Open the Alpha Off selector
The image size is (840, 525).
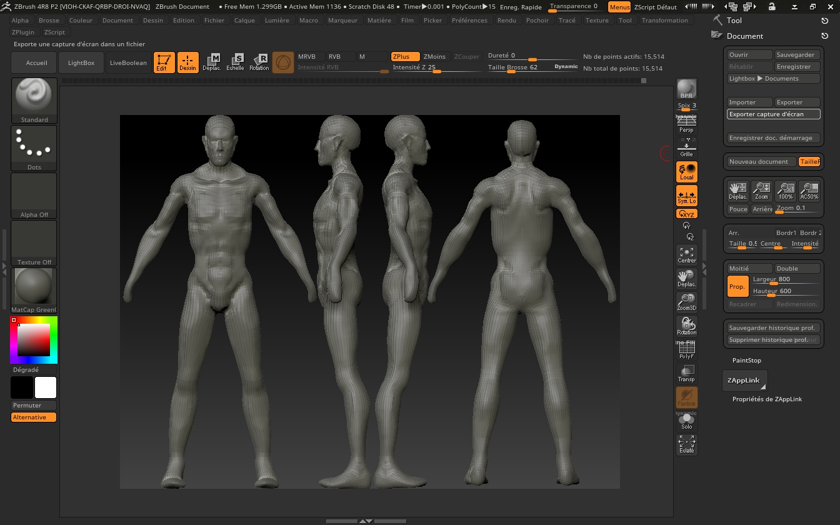[34, 196]
